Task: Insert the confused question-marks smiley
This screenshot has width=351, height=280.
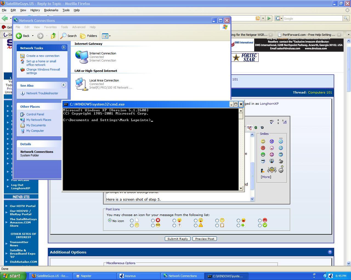Action: point(281,141)
